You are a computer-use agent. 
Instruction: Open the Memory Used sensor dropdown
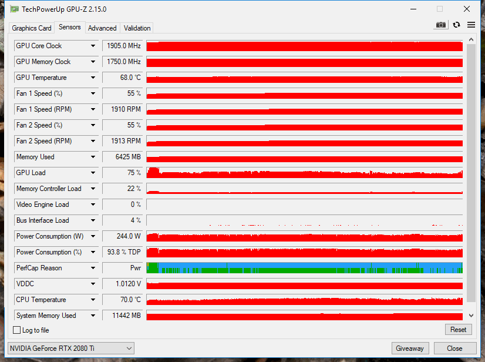coord(93,157)
